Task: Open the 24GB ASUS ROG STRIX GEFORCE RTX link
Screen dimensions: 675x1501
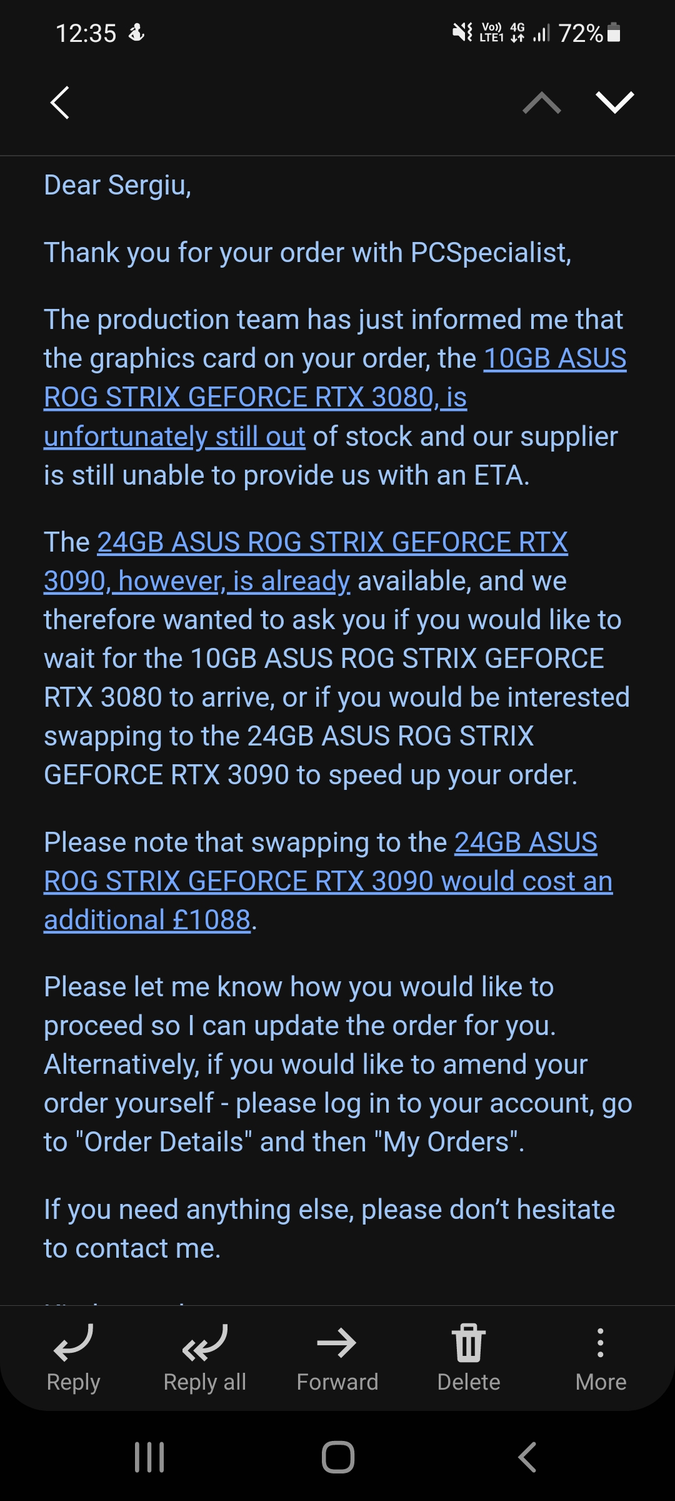Action: 332,542
